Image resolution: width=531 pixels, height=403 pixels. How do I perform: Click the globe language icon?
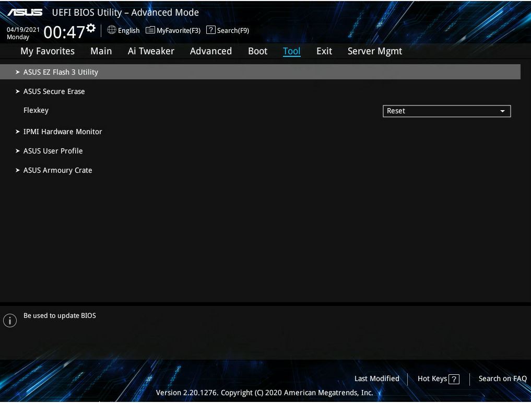111,30
